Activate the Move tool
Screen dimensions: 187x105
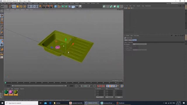(14, 6)
